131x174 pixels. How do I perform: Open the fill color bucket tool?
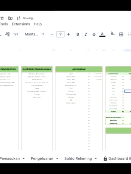(x=112, y=34)
